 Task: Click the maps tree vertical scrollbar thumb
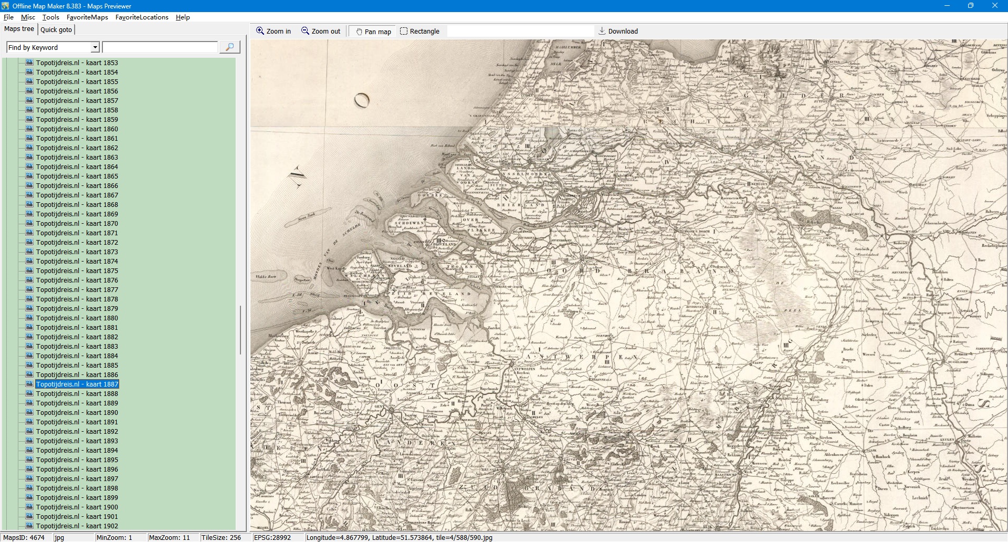[x=240, y=330]
